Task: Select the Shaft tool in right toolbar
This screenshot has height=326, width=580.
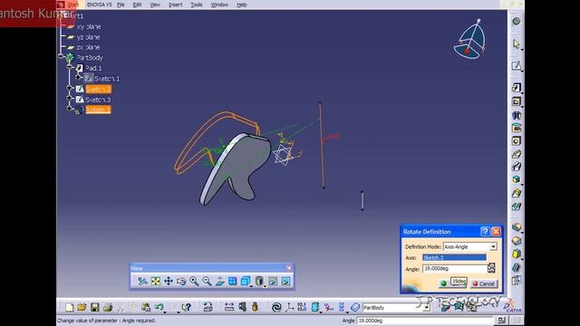Action: [517, 115]
